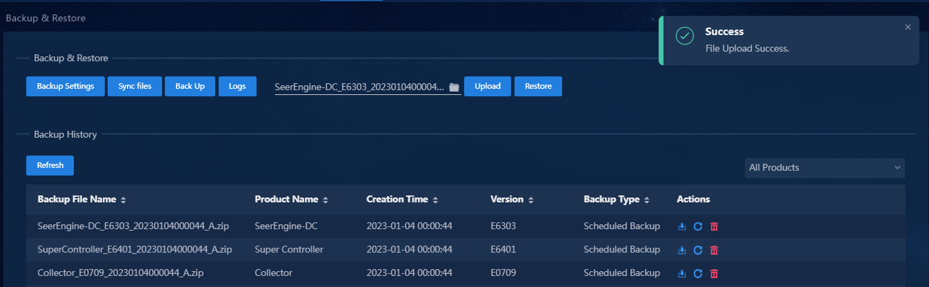Image resolution: width=929 pixels, height=287 pixels.
Task: Click version E6401 cell
Action: coord(503,249)
